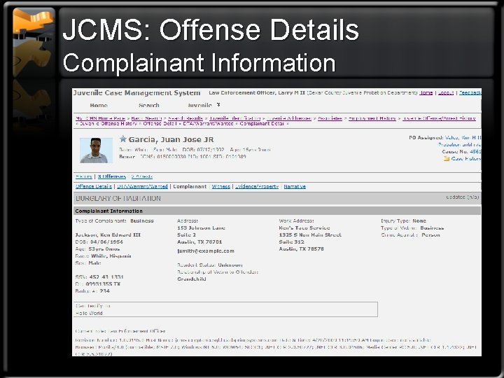Viewport: 504px width, 378px height.
Task: Click the Home link in top-right header
Action: [x=426, y=92]
